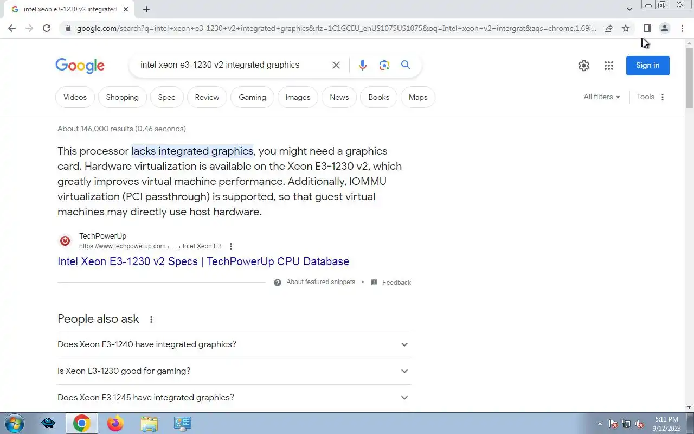
Task: Start voice search with the microphone
Action: (x=363, y=65)
